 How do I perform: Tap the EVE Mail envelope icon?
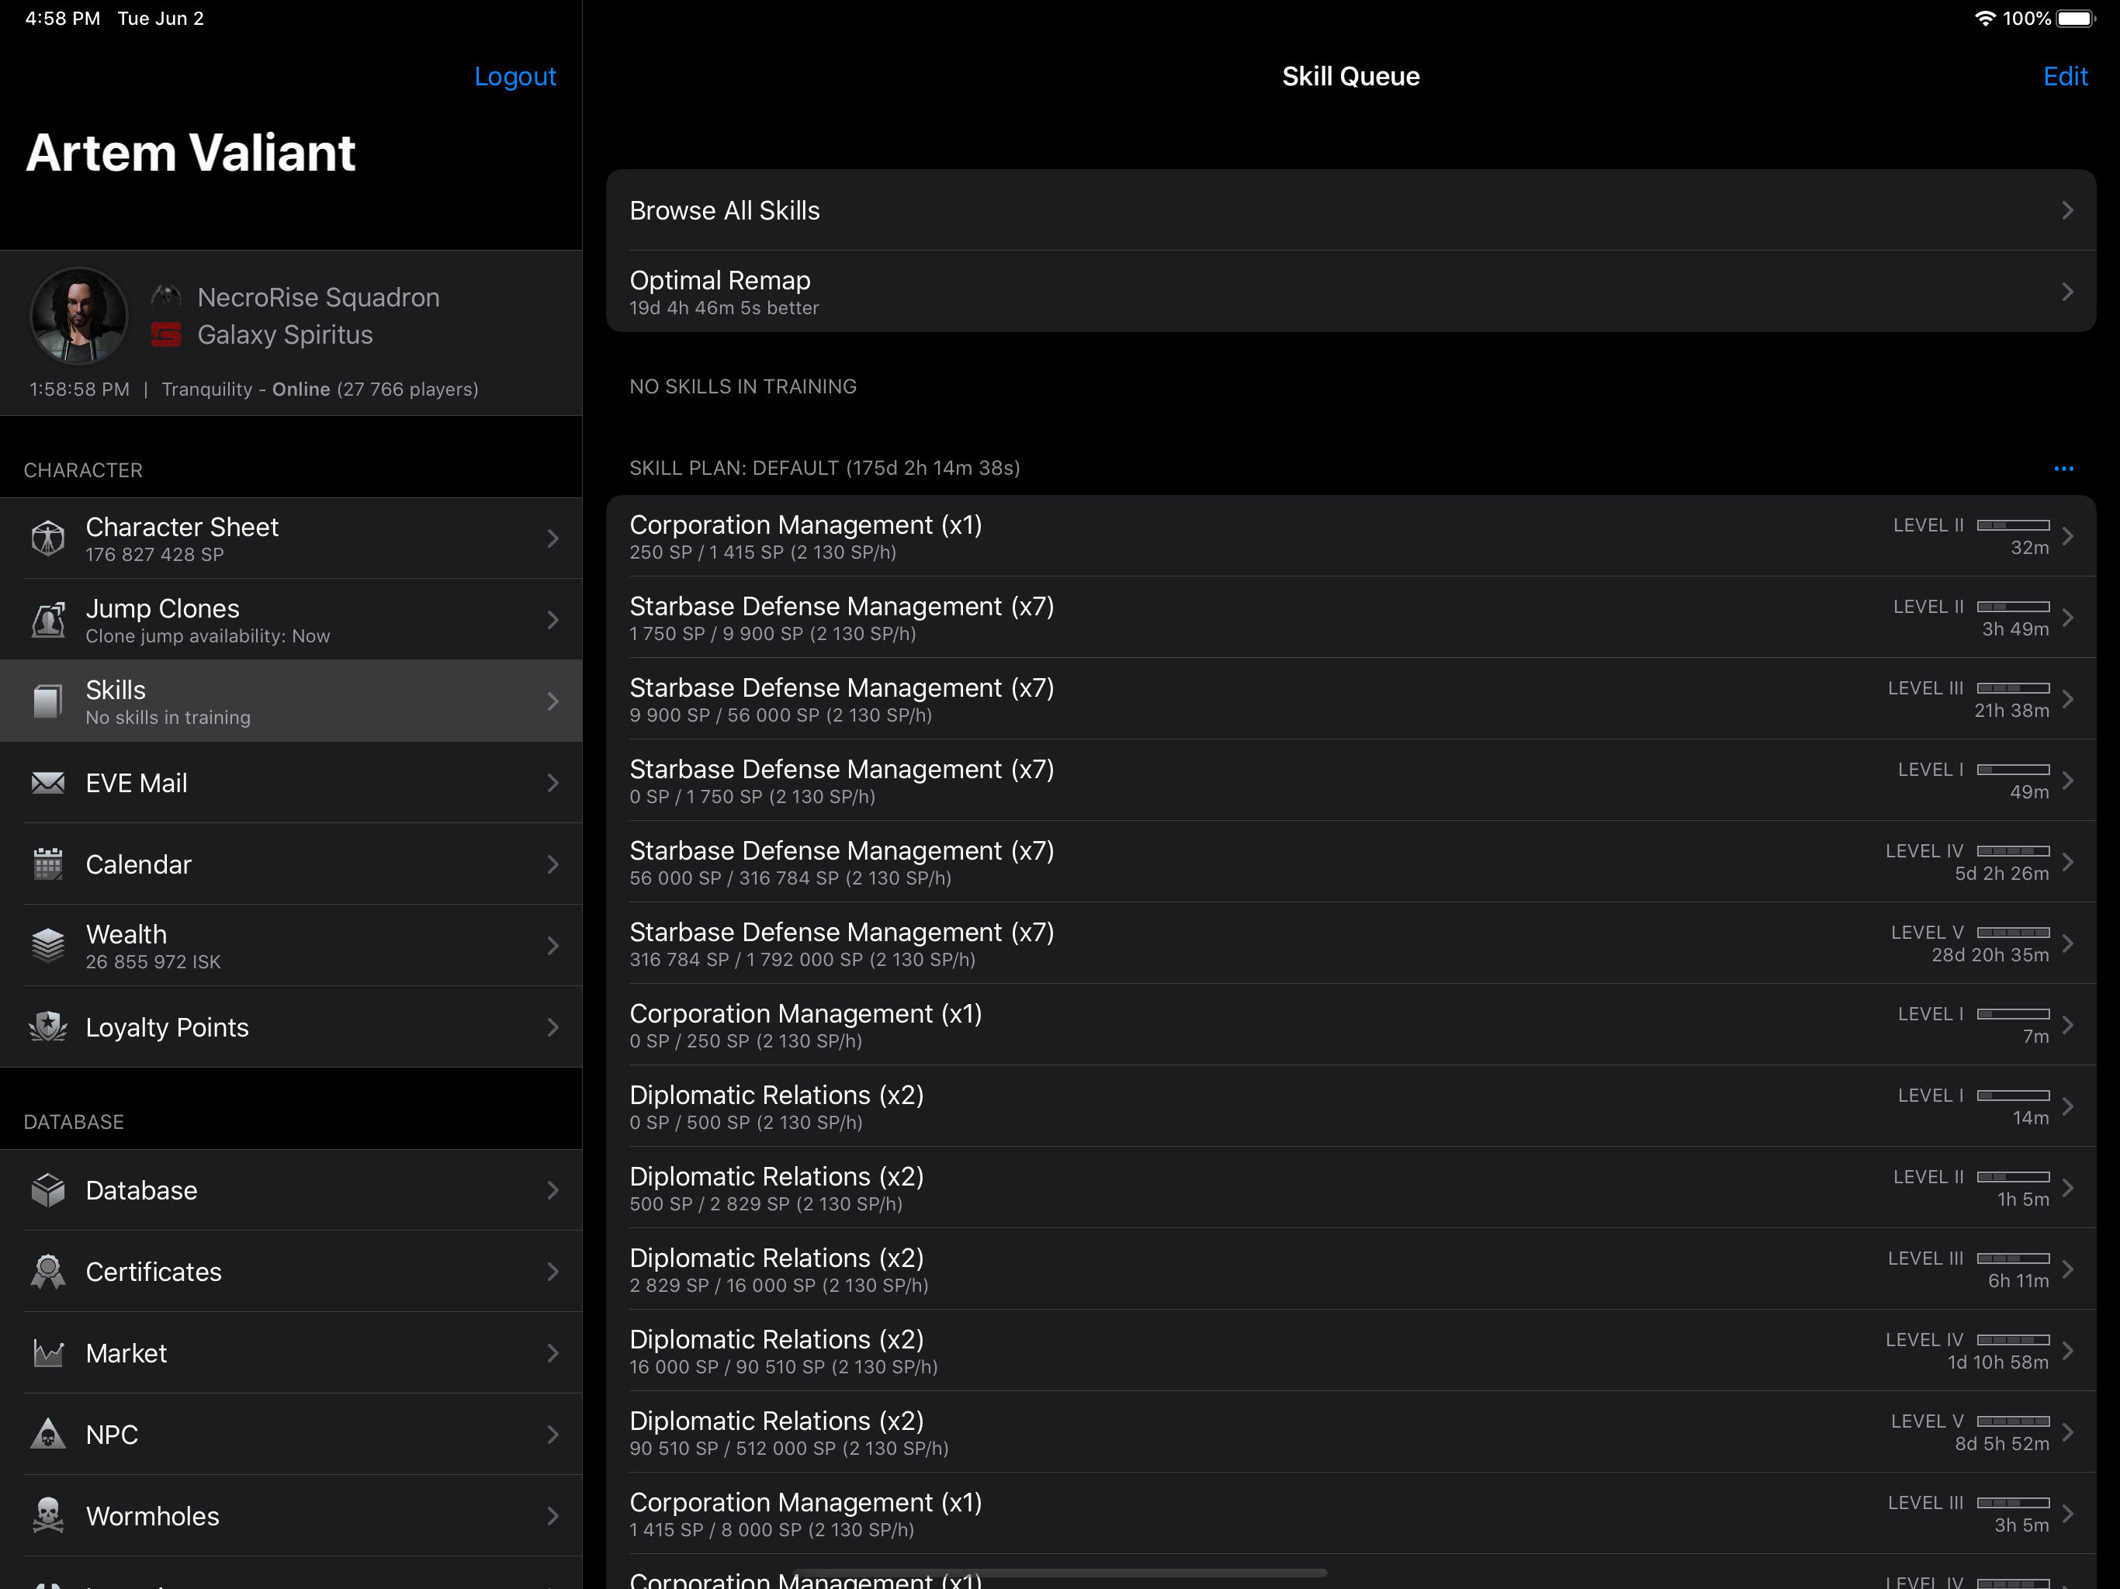(48, 782)
